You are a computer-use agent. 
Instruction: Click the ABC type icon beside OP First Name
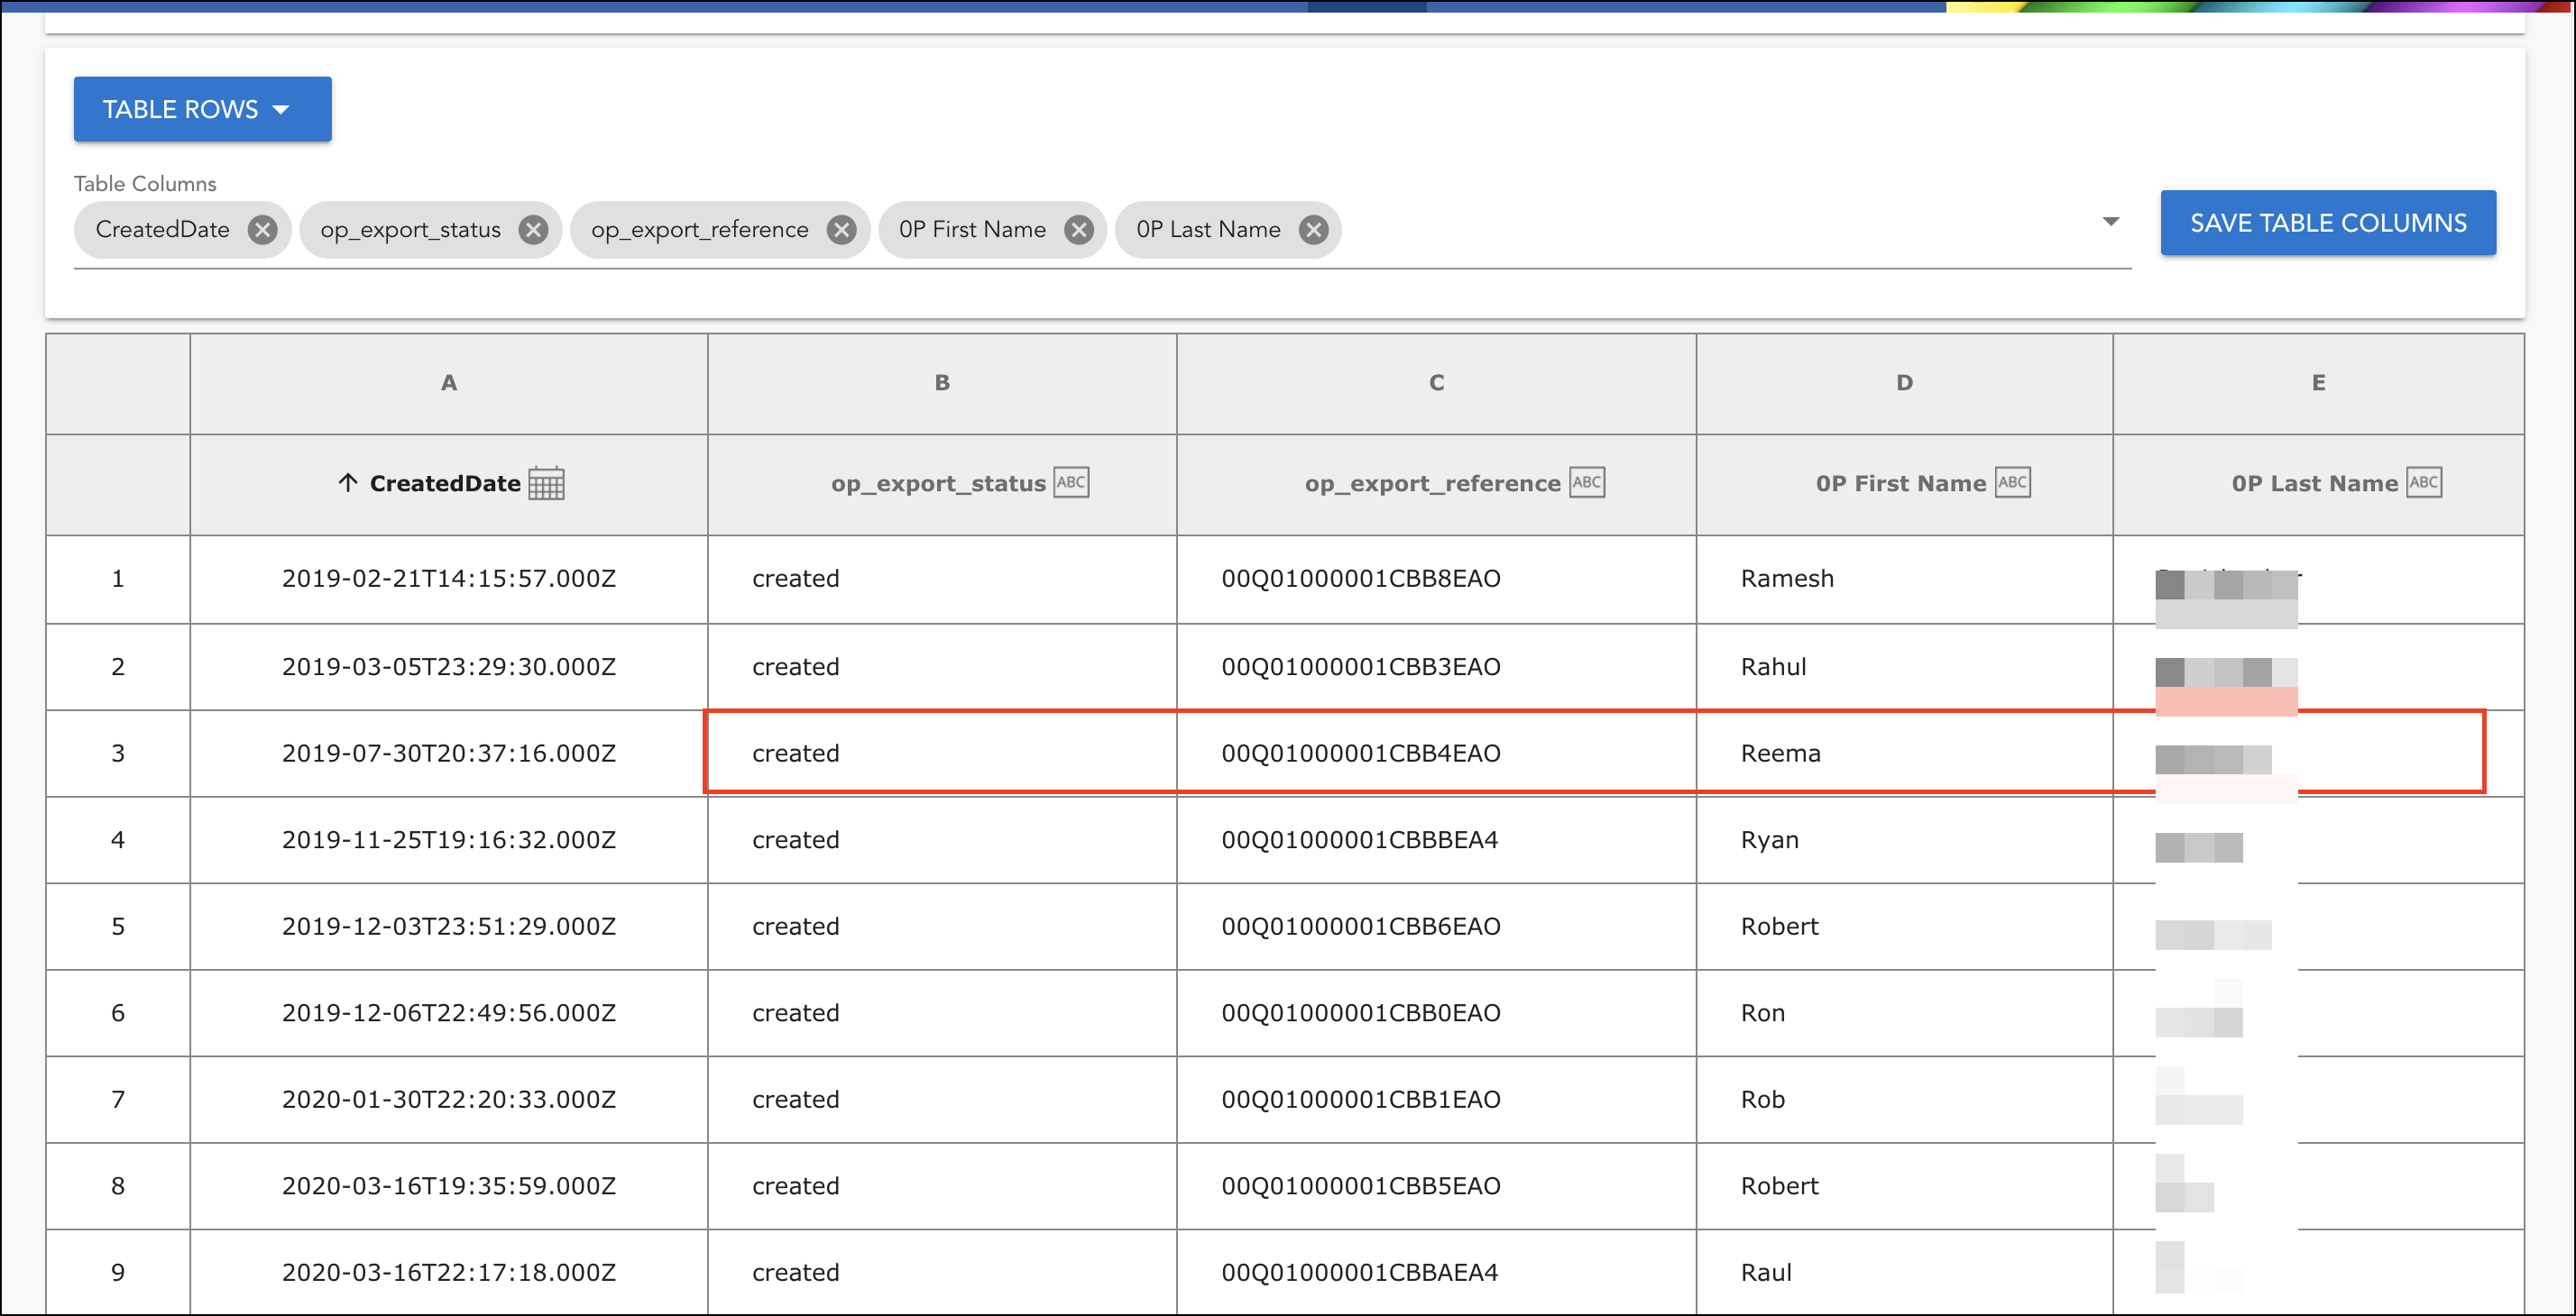(x=2013, y=482)
